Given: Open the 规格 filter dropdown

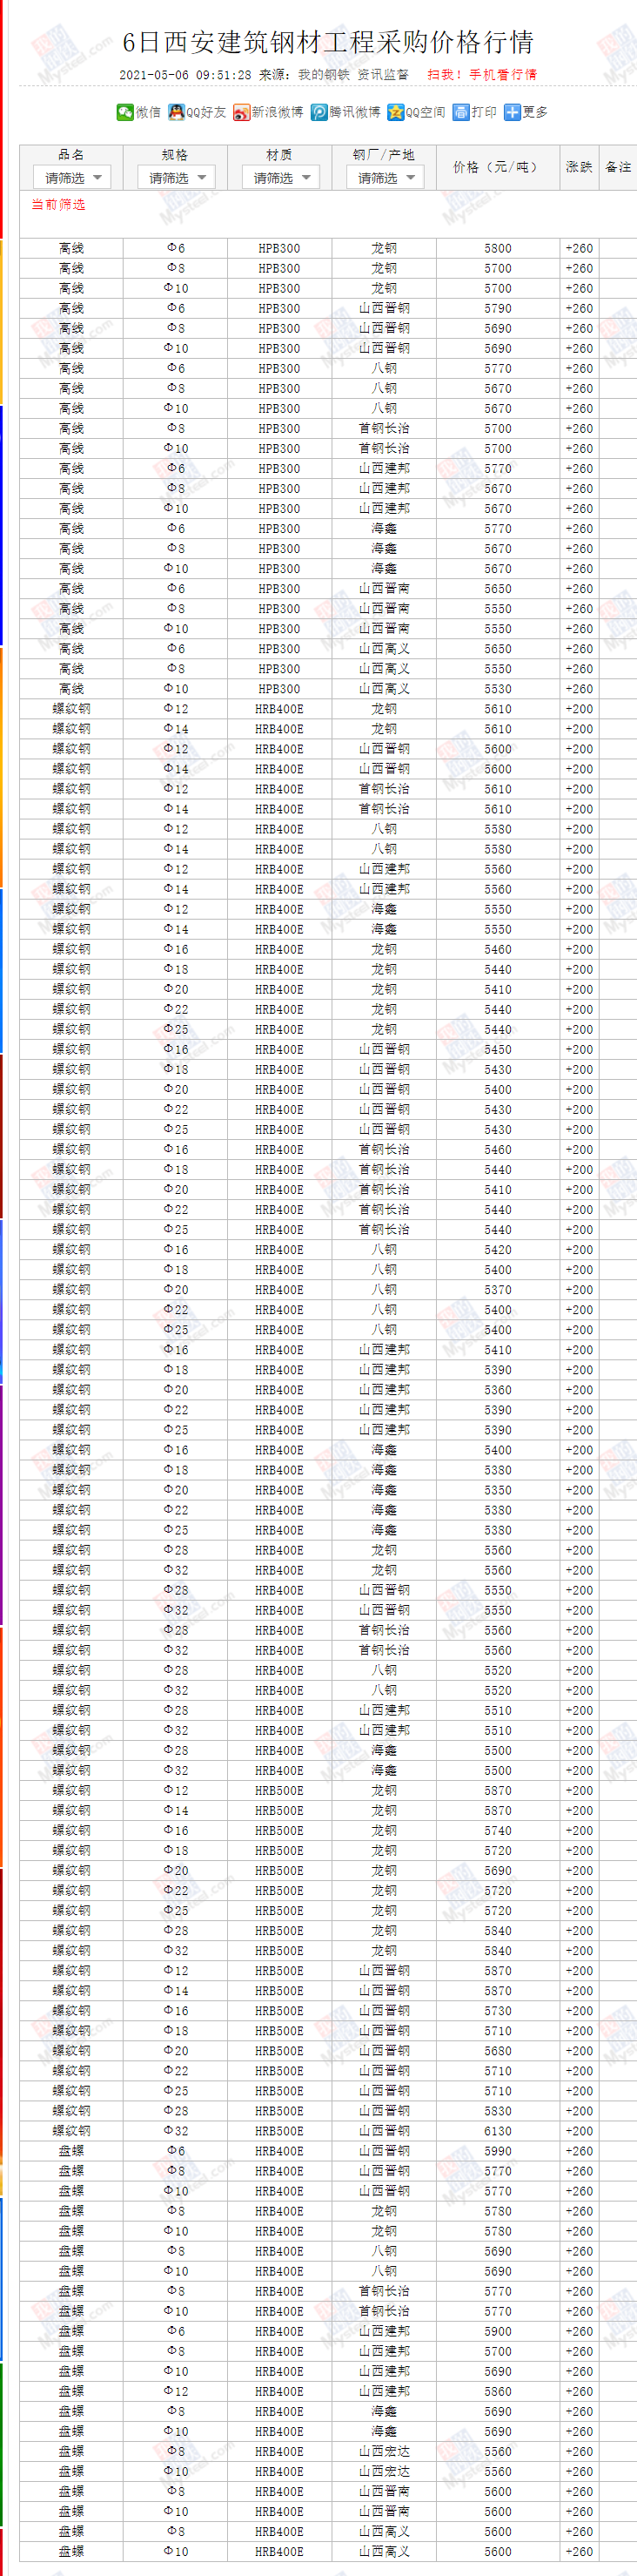Looking at the screenshot, I should click(176, 178).
